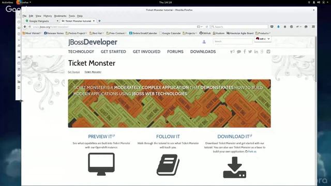This screenshot has width=331, height=186.
Task: Open new tab plus button
Action: click(x=99, y=21)
